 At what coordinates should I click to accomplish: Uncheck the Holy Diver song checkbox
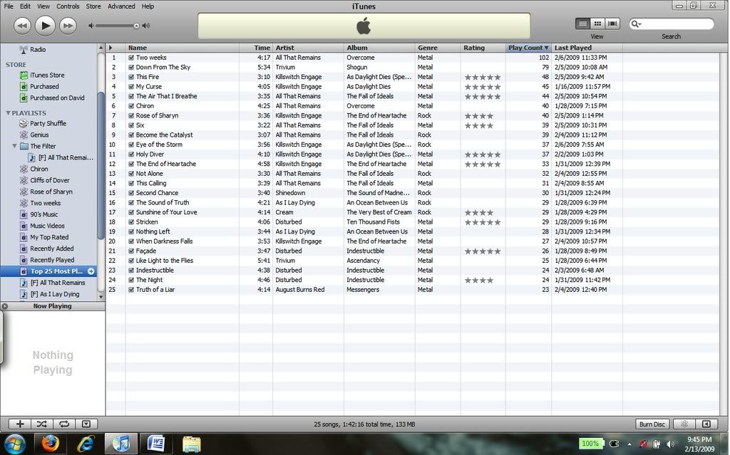click(x=131, y=155)
